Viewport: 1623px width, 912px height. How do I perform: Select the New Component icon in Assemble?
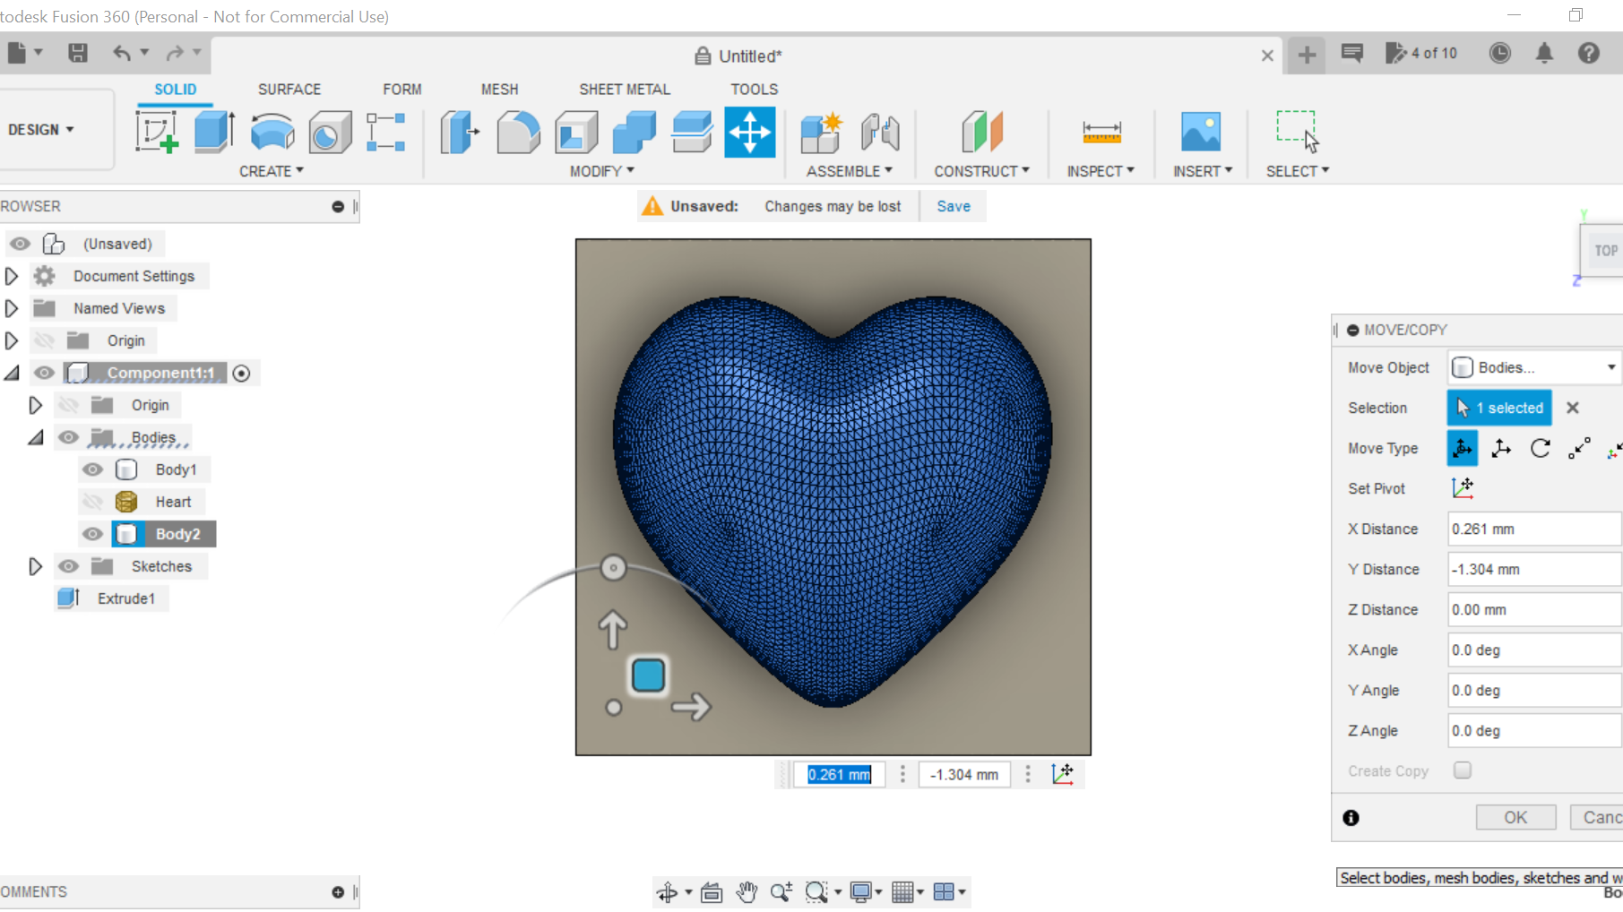click(821, 132)
